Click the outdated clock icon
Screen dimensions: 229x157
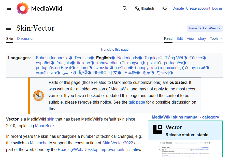tap(39, 96)
